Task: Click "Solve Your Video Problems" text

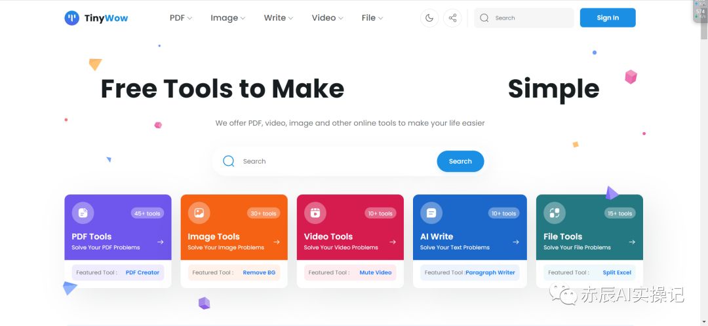Action: (x=341, y=247)
